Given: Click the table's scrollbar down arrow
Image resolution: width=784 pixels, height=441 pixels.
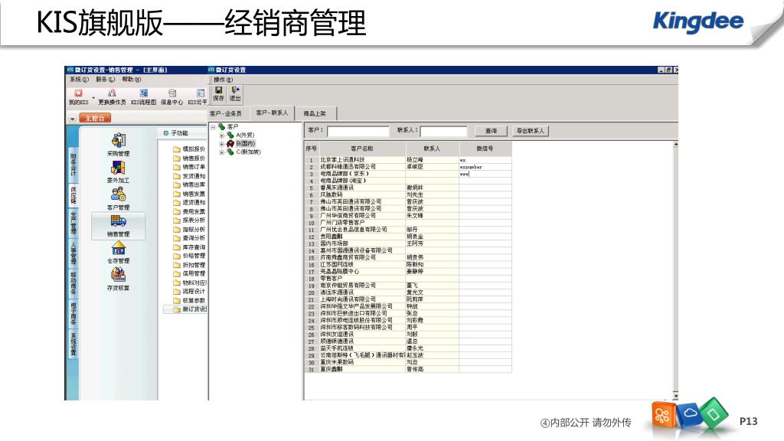Looking at the screenshot, I should (x=675, y=396).
